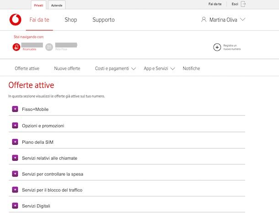This screenshot has height=217, width=279.
Task: Click the top-bar Fai da te link
Action: coord(215,4)
